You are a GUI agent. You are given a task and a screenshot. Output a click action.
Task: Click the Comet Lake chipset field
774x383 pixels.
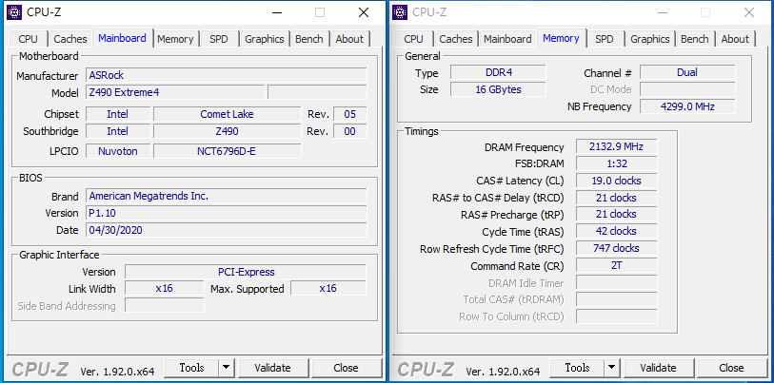(228, 114)
